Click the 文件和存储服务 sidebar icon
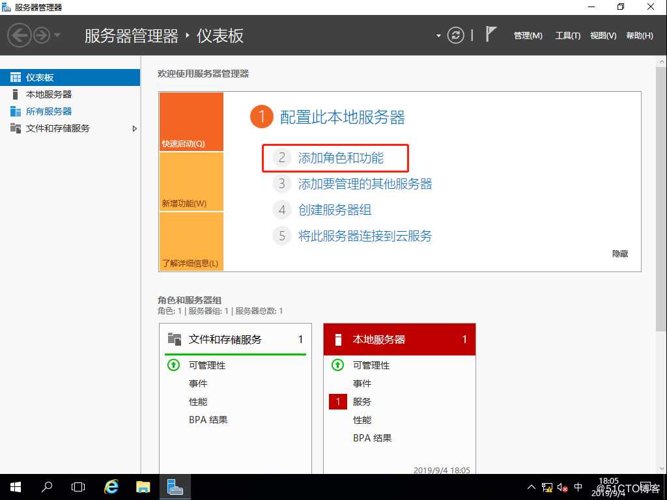667x500 pixels. 16,128
